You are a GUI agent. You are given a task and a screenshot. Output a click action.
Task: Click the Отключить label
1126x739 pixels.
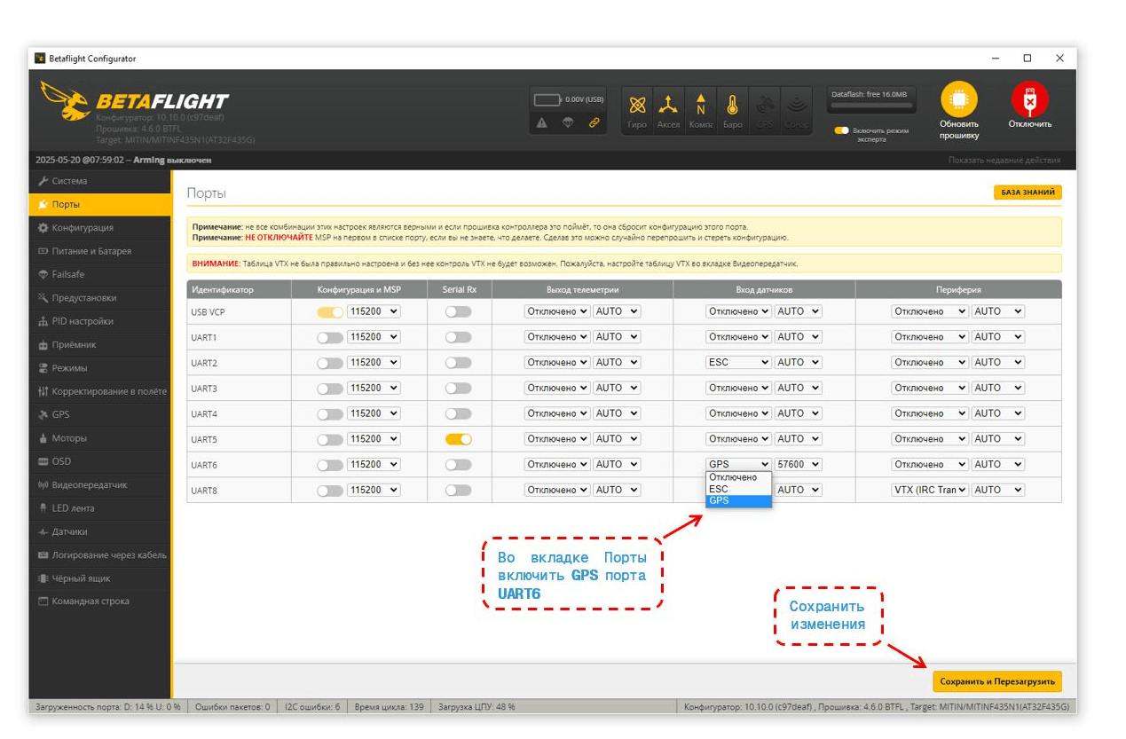[x=1029, y=124]
